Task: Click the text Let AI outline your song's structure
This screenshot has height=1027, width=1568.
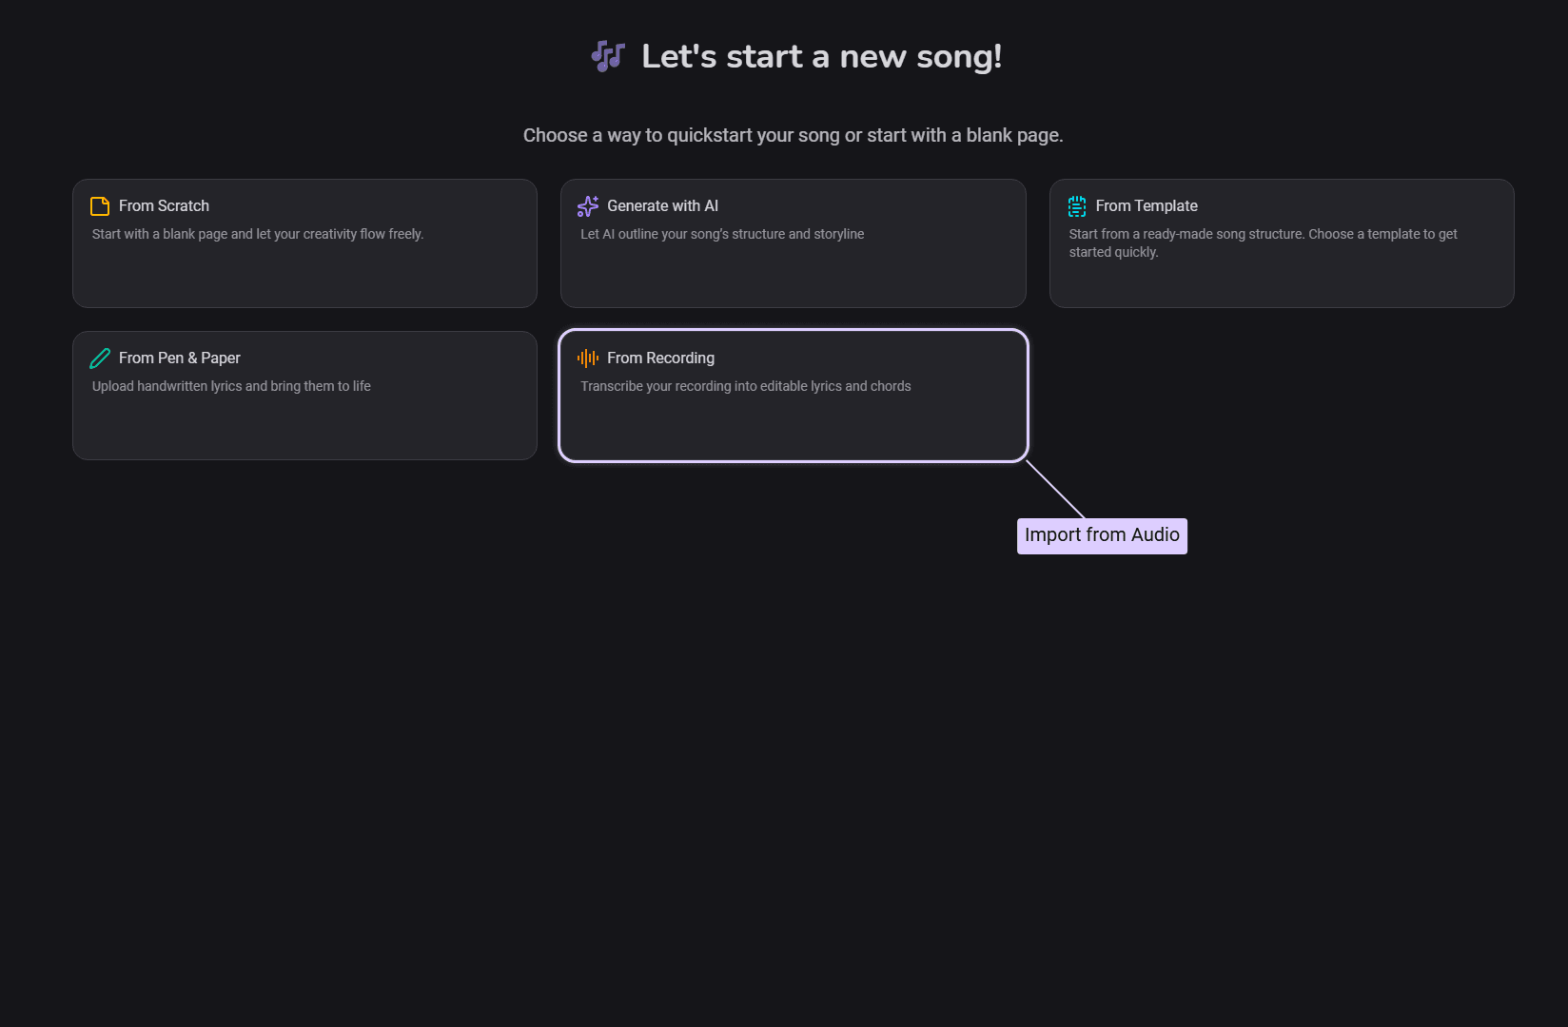Action: click(x=721, y=234)
